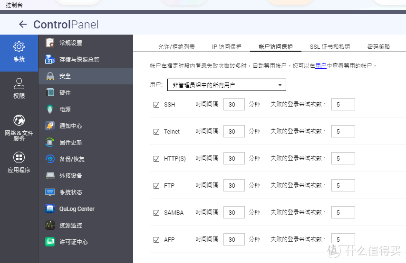Switch to the 密码策略 tab
This screenshot has height=263, width=406.
pos(378,47)
